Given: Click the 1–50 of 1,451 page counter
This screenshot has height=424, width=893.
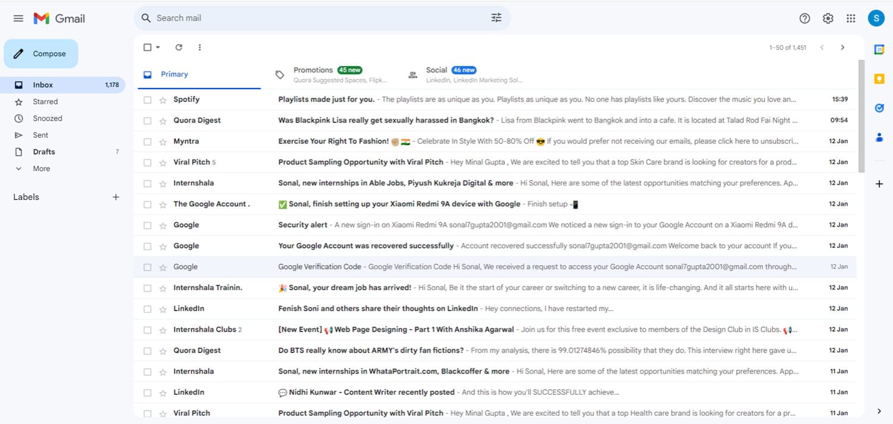Looking at the screenshot, I should (788, 48).
